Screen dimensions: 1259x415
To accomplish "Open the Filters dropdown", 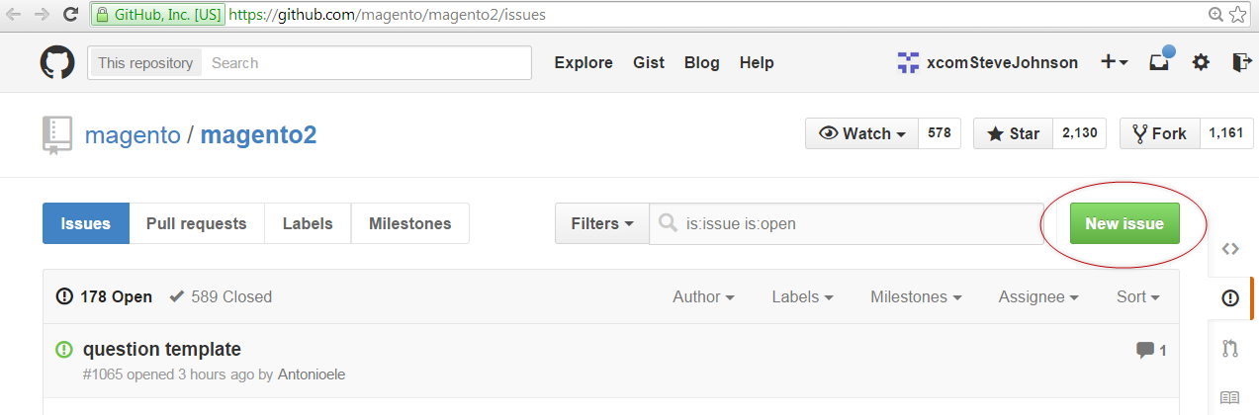I will point(602,223).
